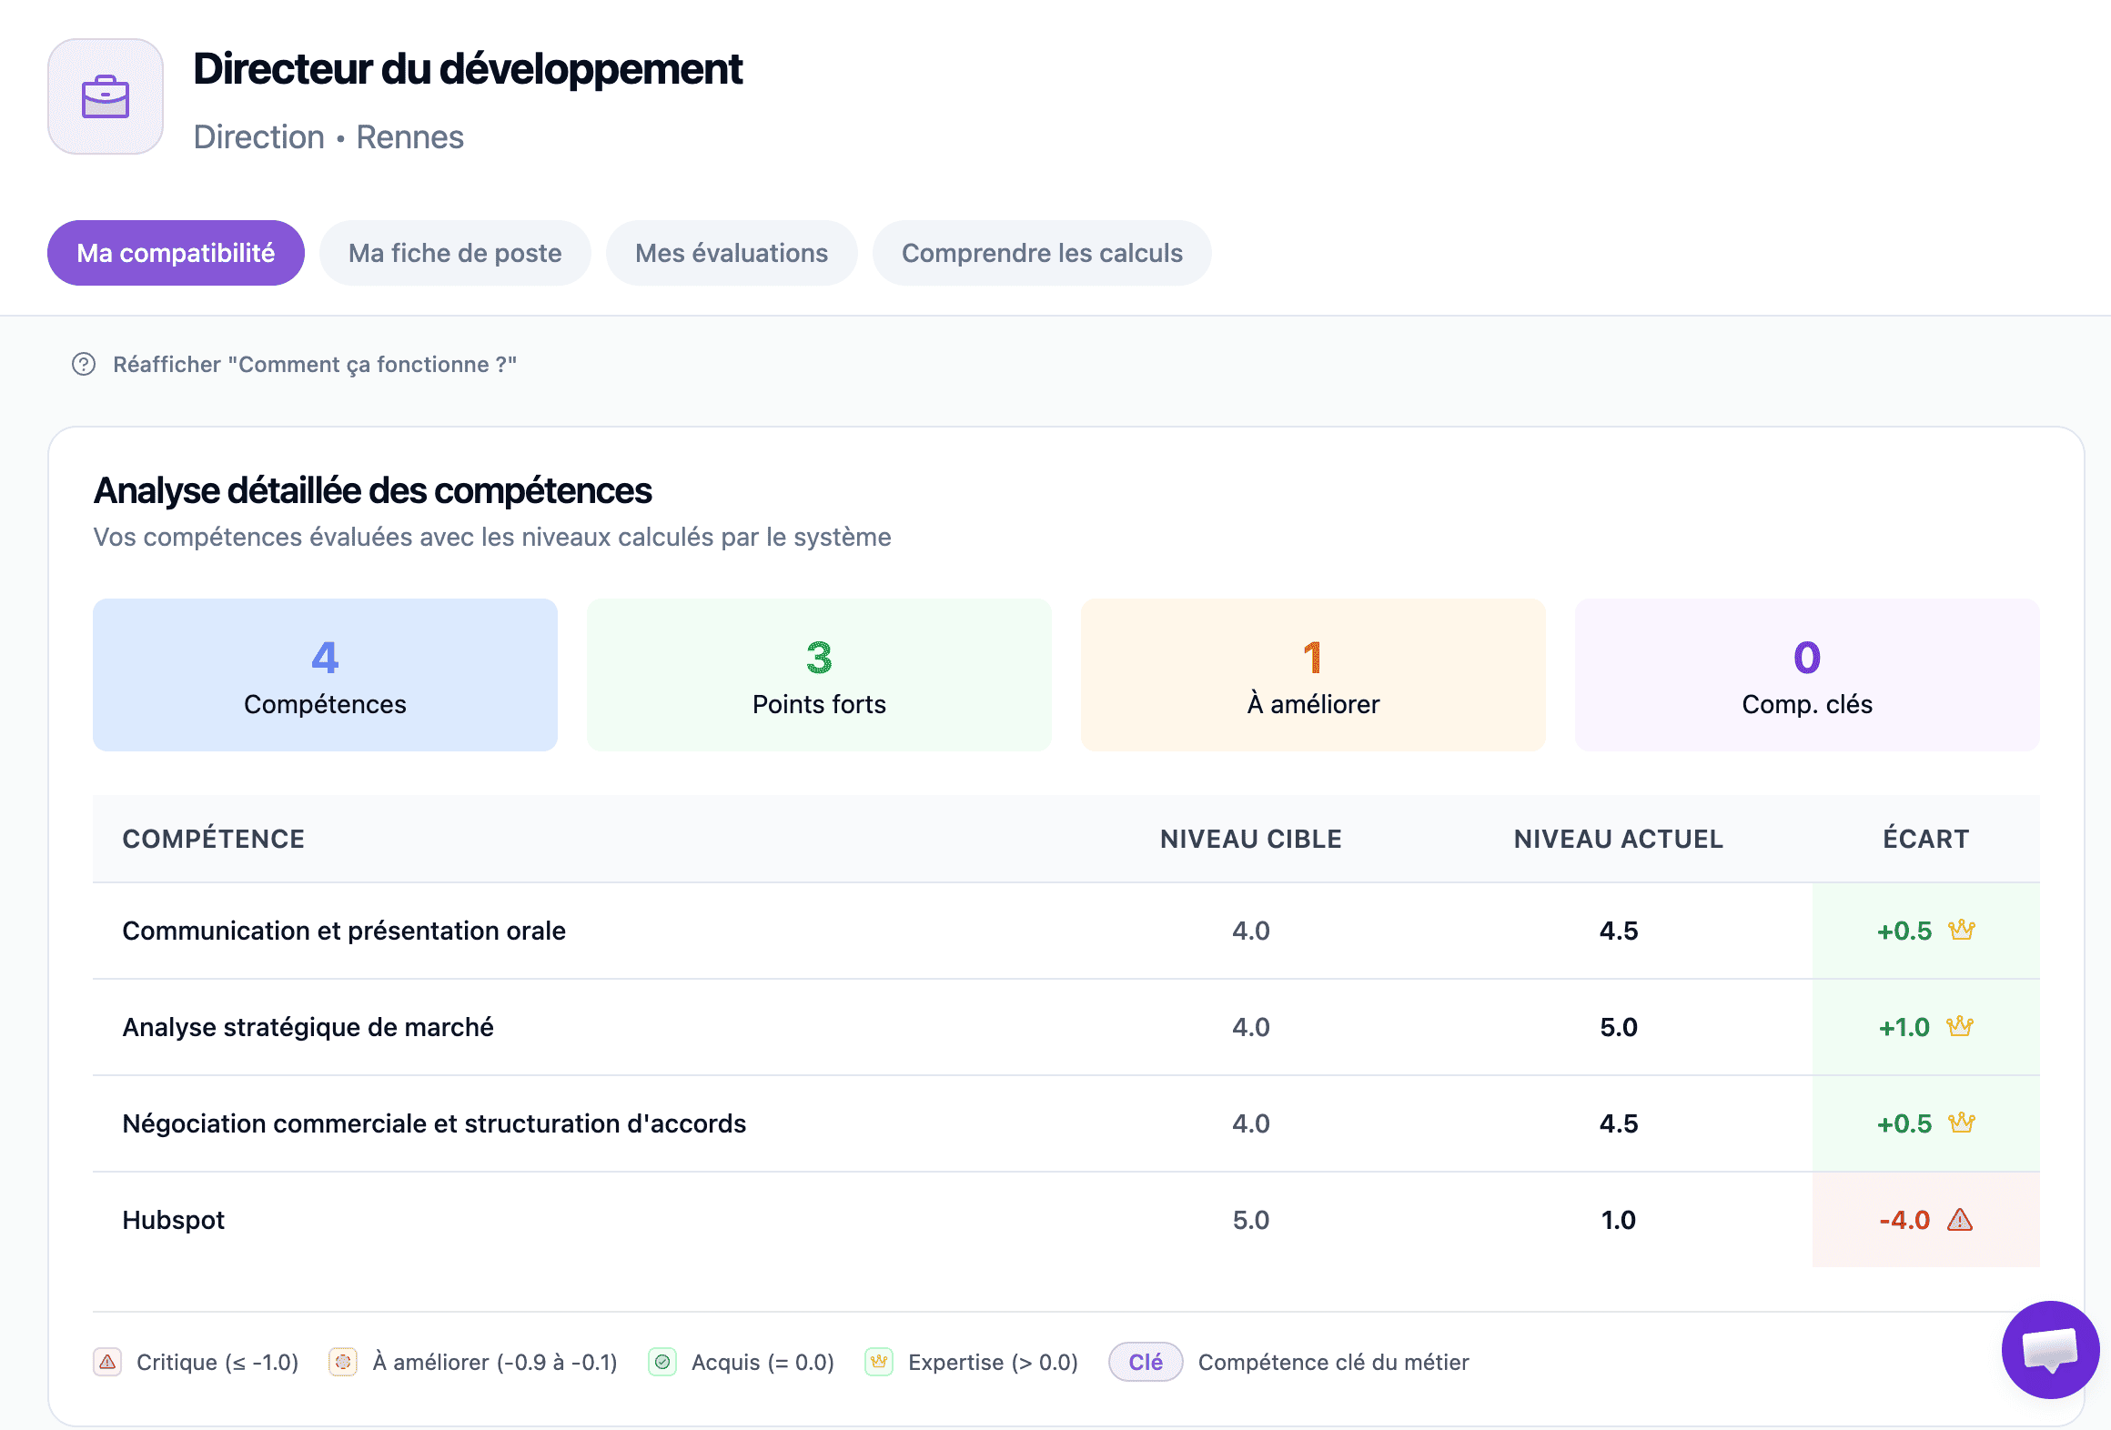Click Hubspot current level 1.0
The image size is (2111, 1430).
click(1619, 1220)
